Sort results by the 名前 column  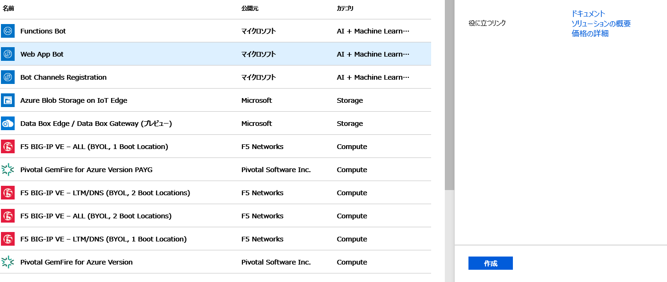click(x=8, y=8)
